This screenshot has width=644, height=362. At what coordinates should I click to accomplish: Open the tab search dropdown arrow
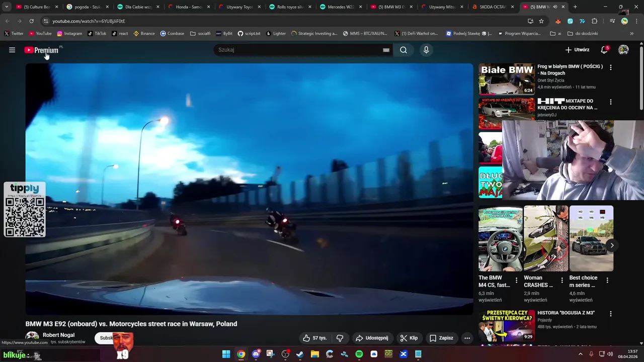pos(6,7)
